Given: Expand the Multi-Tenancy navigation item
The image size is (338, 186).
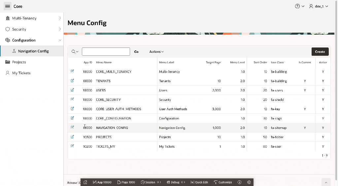Looking at the screenshot, I should (x=60, y=18).
